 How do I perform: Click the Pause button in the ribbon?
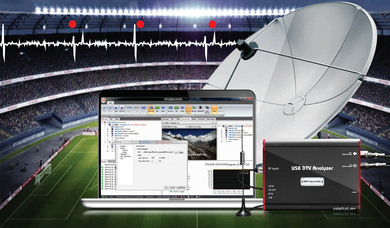click(110, 109)
